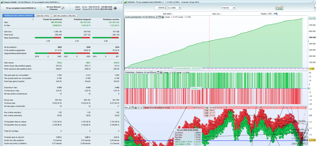Click the 05 mai 2006 05:00 tooltip header
This screenshot has width=318, height=146.
click(x=187, y=130)
